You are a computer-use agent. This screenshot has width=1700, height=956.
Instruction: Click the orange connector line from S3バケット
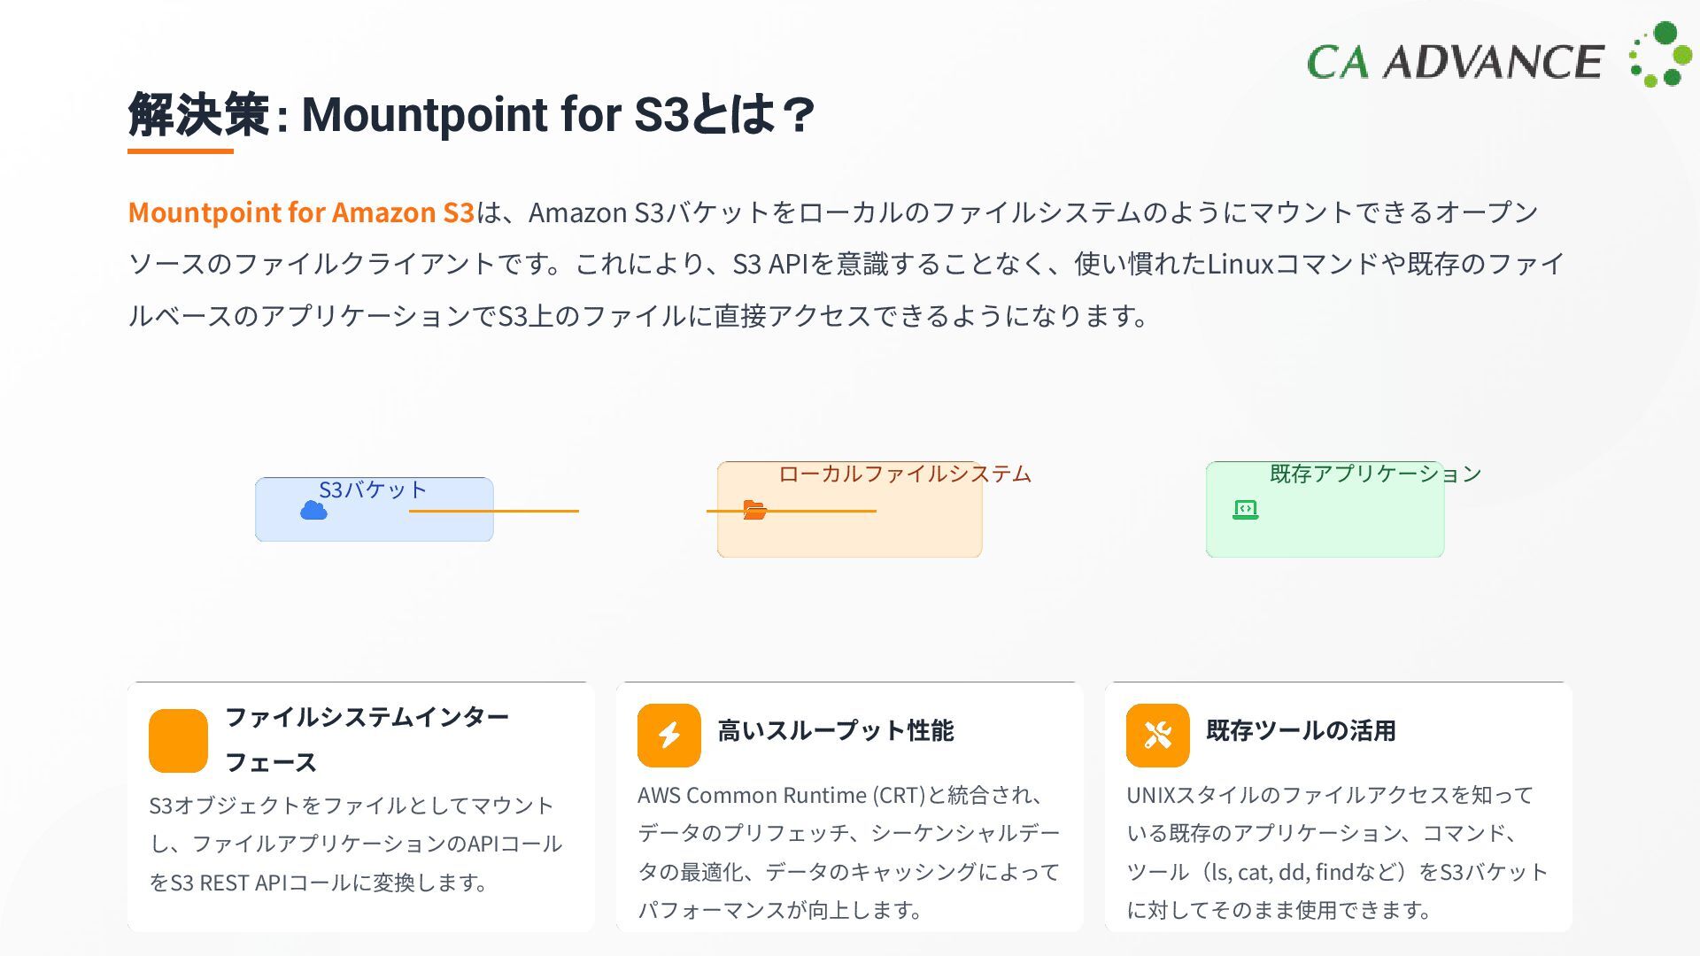pyautogui.click(x=493, y=511)
